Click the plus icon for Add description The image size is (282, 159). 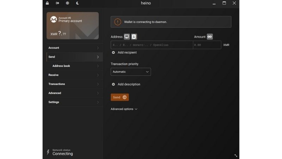click(x=113, y=84)
